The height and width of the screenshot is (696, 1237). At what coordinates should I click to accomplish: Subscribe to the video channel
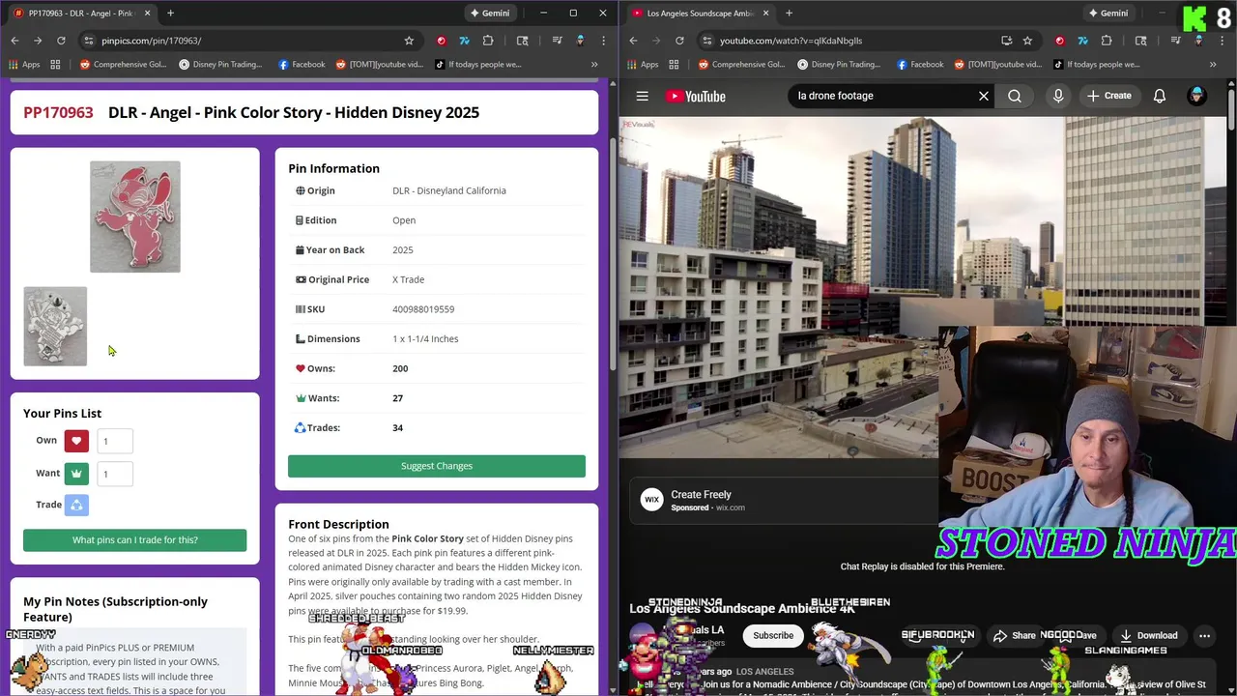point(773,636)
